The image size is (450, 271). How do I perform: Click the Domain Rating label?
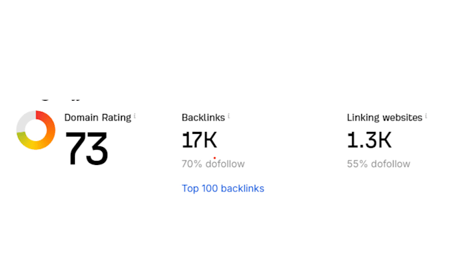tap(97, 117)
